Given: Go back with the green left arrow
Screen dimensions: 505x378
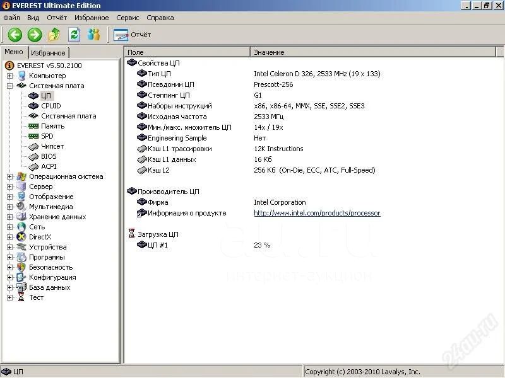Looking at the screenshot, I should 15,35.
